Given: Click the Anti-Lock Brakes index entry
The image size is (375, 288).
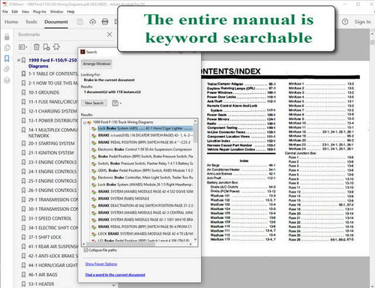Looking at the screenshot, I should click(x=241, y=174).
